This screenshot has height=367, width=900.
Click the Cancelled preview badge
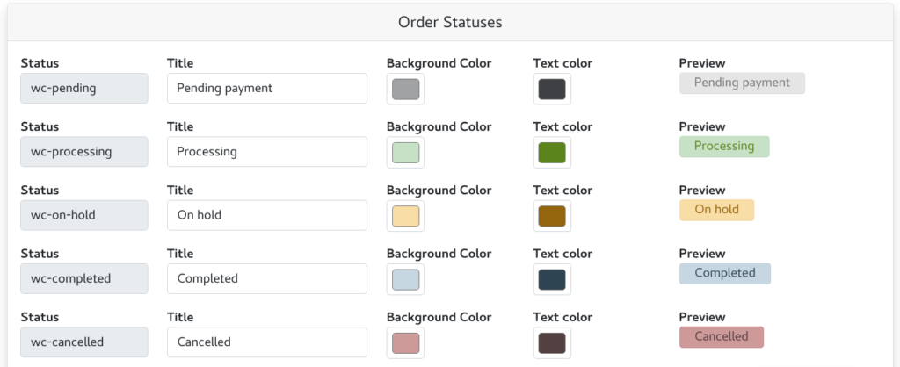(x=722, y=336)
